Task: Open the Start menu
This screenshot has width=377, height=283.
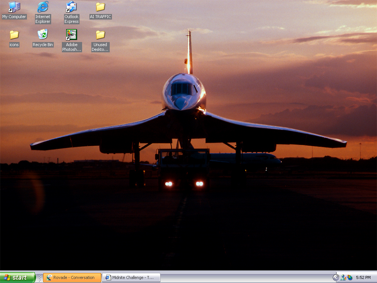Action: tap(18, 277)
